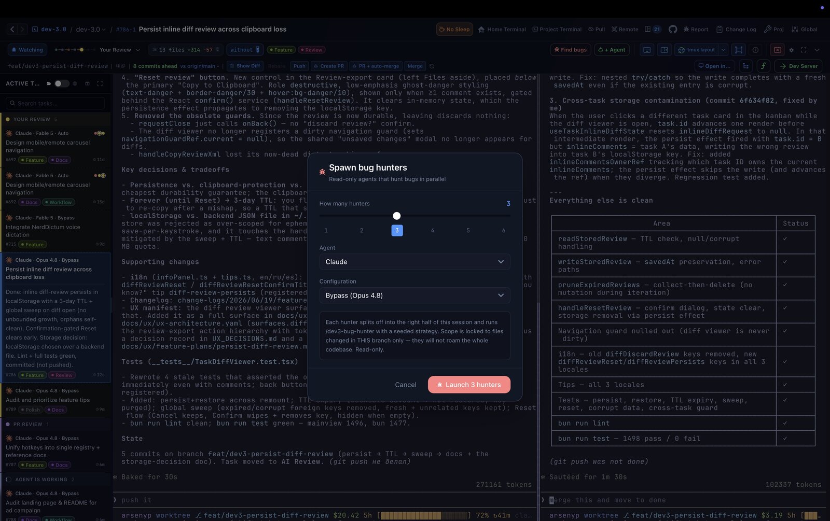Viewport: 830px width, 521px height.
Task: Click the frame capture icon
Action: [739, 50]
